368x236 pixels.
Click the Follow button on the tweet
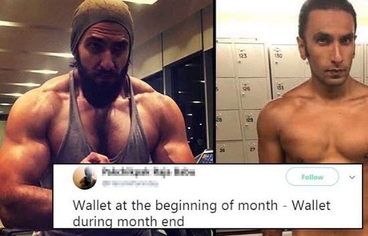[x=312, y=177]
